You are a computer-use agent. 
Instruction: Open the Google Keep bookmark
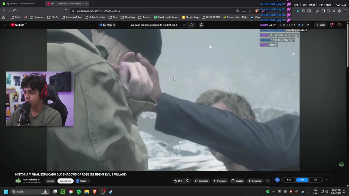[190, 17]
